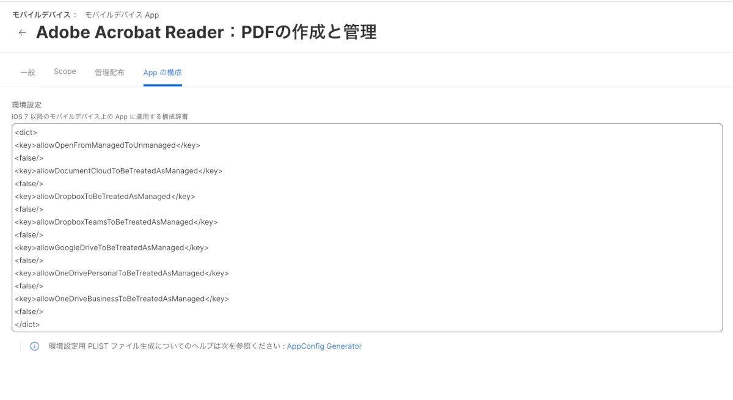The height and width of the screenshot is (400, 733).
Task: Click the モバイルデバイス： breadcrumb label
Action: [45, 15]
